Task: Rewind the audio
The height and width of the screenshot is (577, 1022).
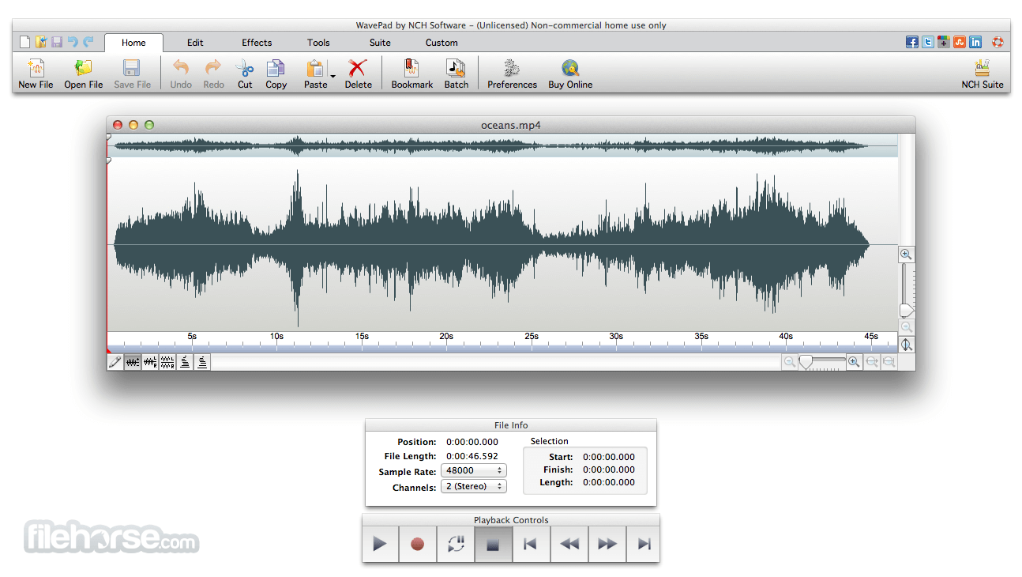Action: pyautogui.click(x=569, y=544)
